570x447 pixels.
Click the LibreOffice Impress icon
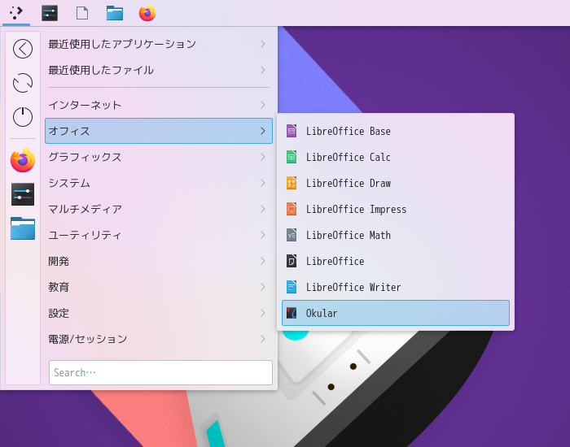point(292,209)
